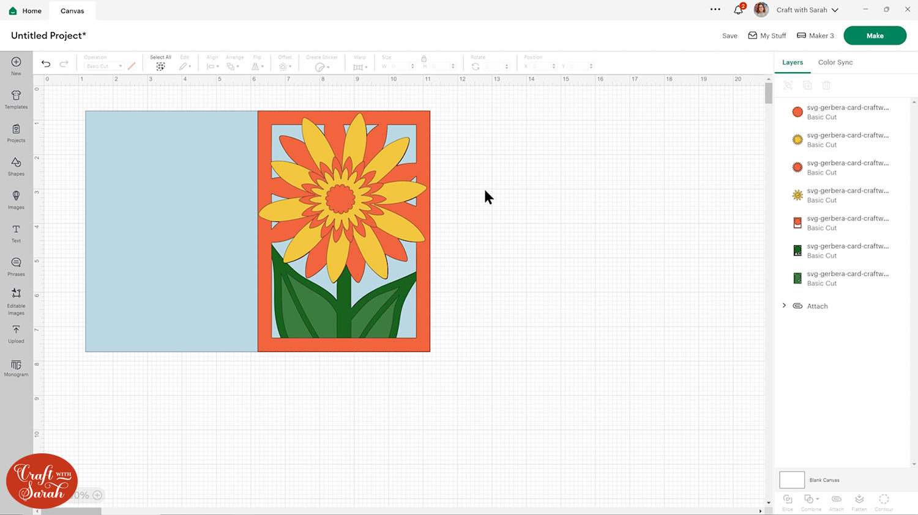918x515 pixels.
Task: Open the Operation Basic Cut dropdown
Action: (x=103, y=66)
